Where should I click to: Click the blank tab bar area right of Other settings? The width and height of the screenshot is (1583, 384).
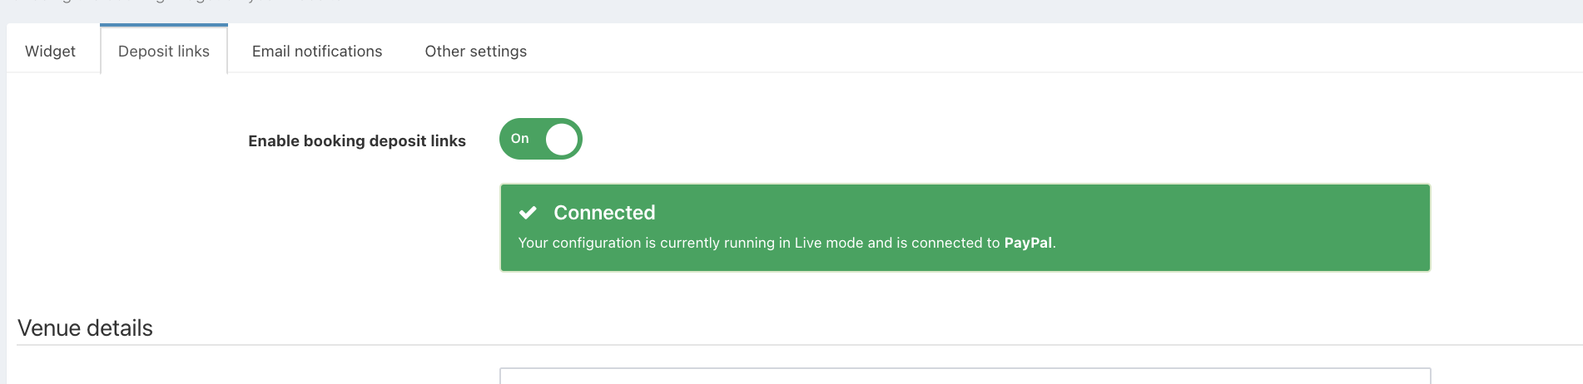pyautogui.click(x=999, y=50)
